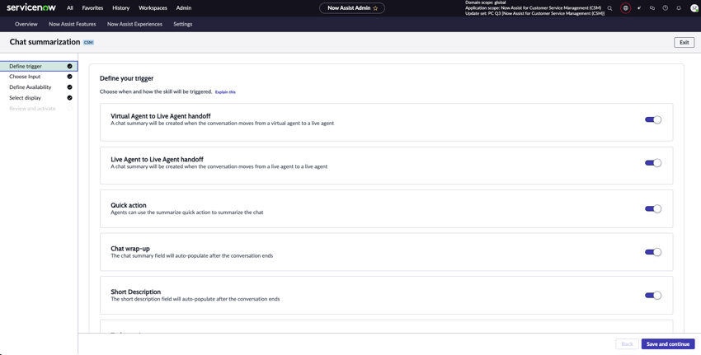Open the Admin menu
The width and height of the screenshot is (701, 355).
point(184,8)
